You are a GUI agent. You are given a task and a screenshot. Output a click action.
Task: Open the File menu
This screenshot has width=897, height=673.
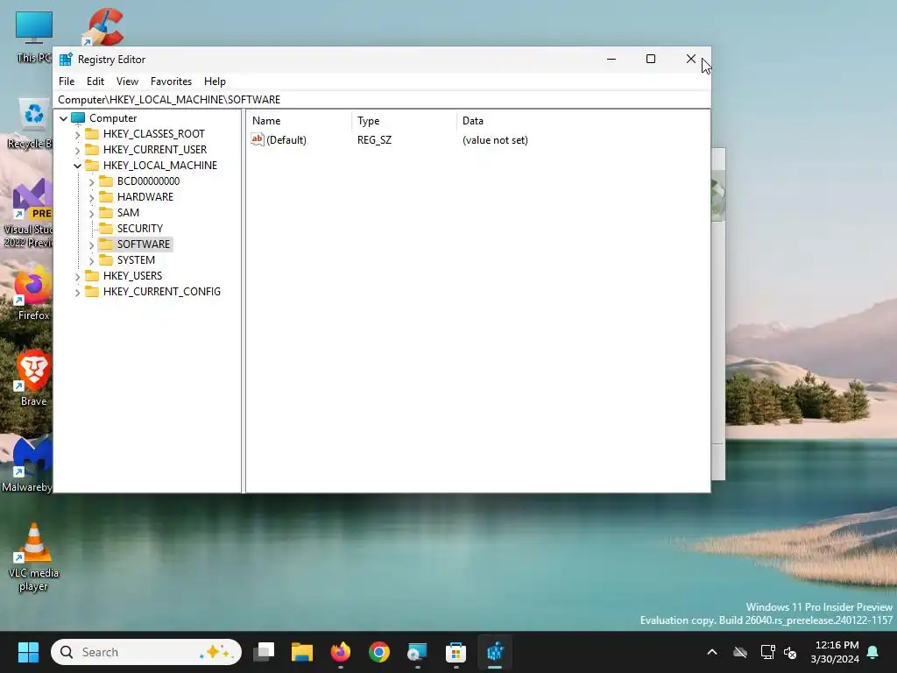67,81
